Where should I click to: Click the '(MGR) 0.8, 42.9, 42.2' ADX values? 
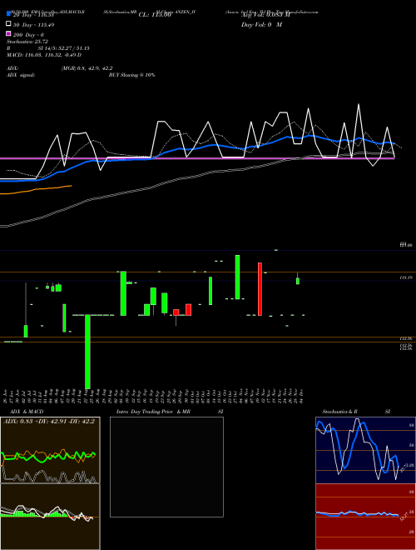tap(87, 68)
